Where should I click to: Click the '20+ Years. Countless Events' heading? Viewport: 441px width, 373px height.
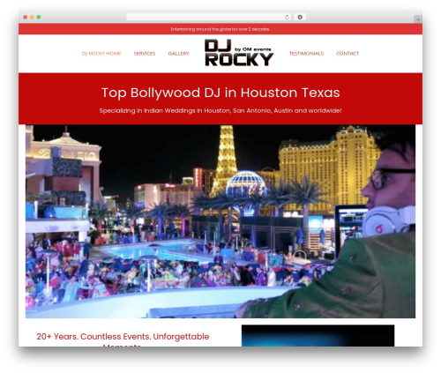pyautogui.click(x=123, y=339)
